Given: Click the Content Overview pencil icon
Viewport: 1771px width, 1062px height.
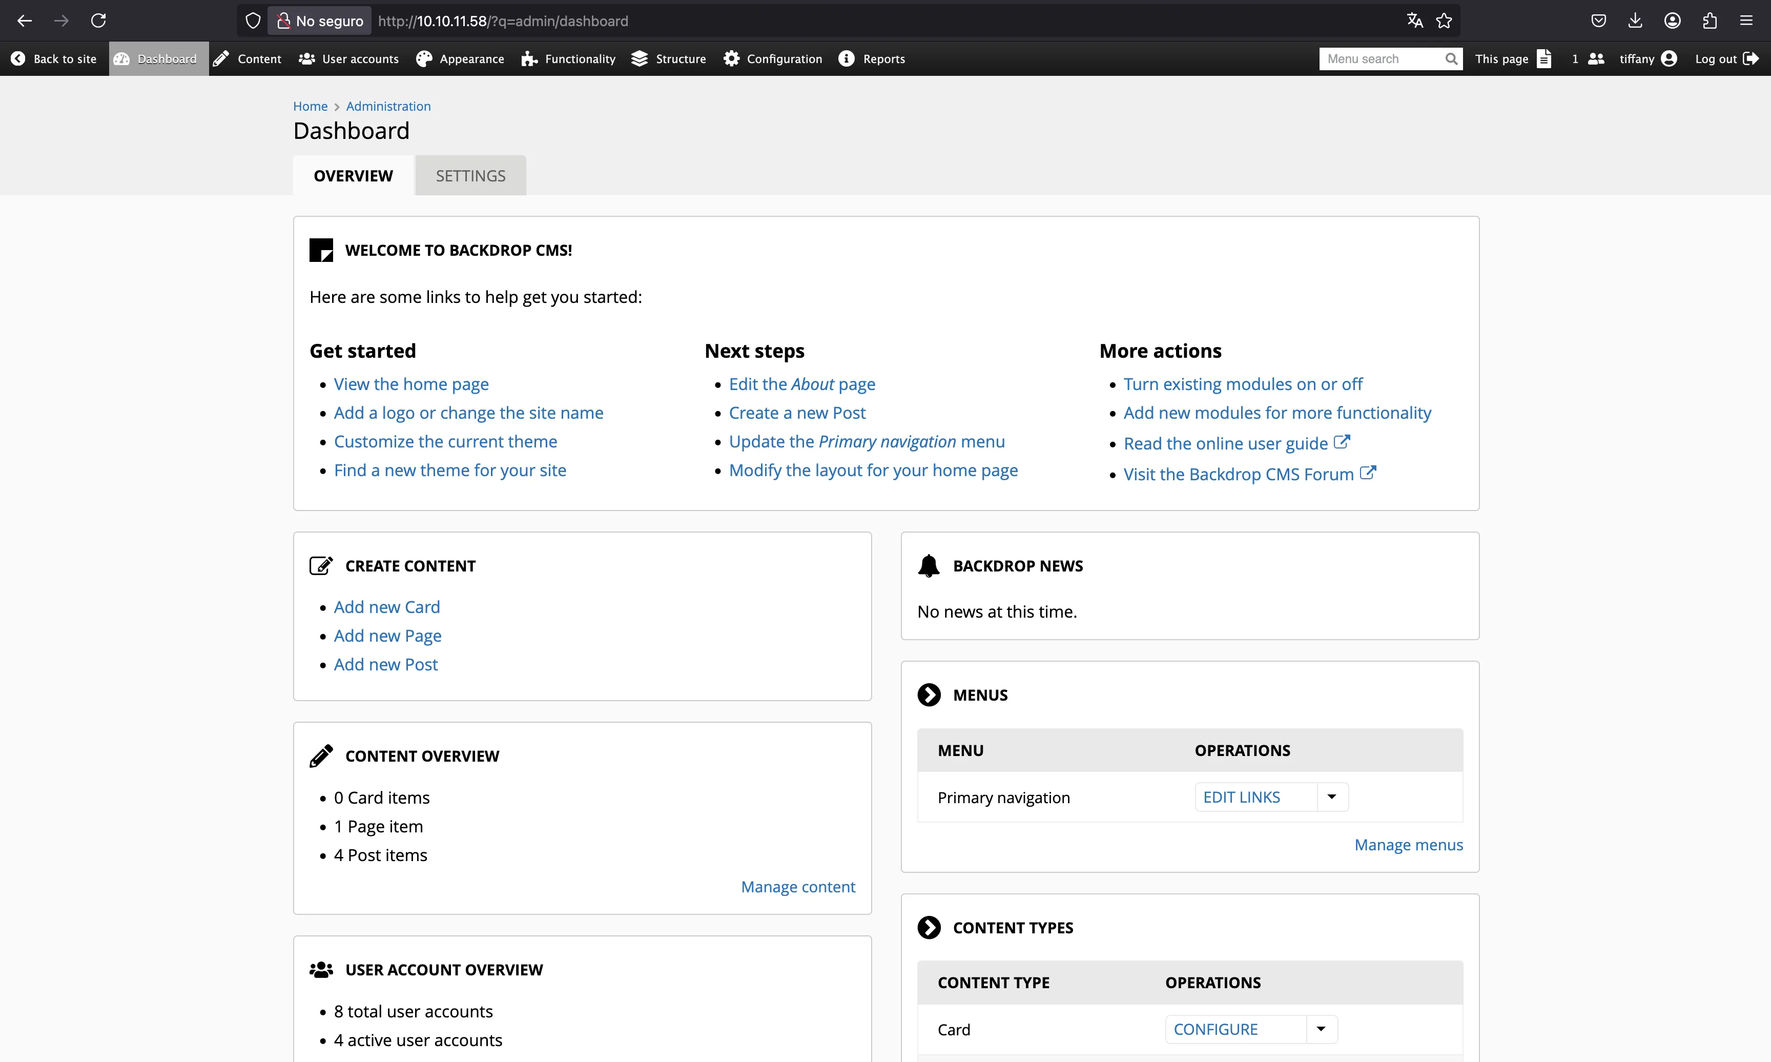Looking at the screenshot, I should 321,755.
